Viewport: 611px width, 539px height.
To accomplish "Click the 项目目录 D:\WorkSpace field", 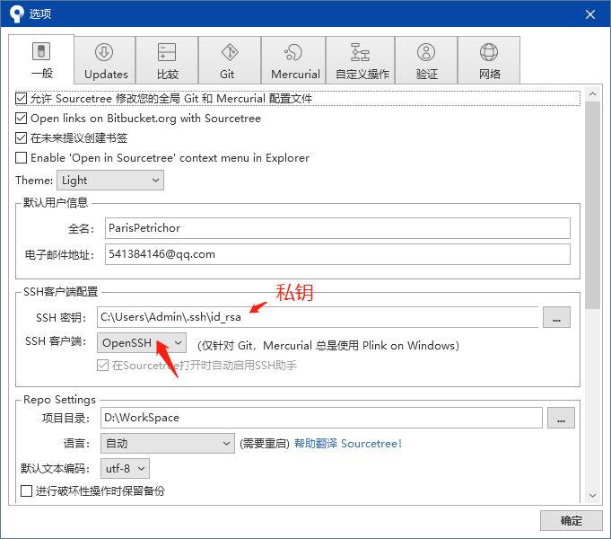I will (x=321, y=418).
